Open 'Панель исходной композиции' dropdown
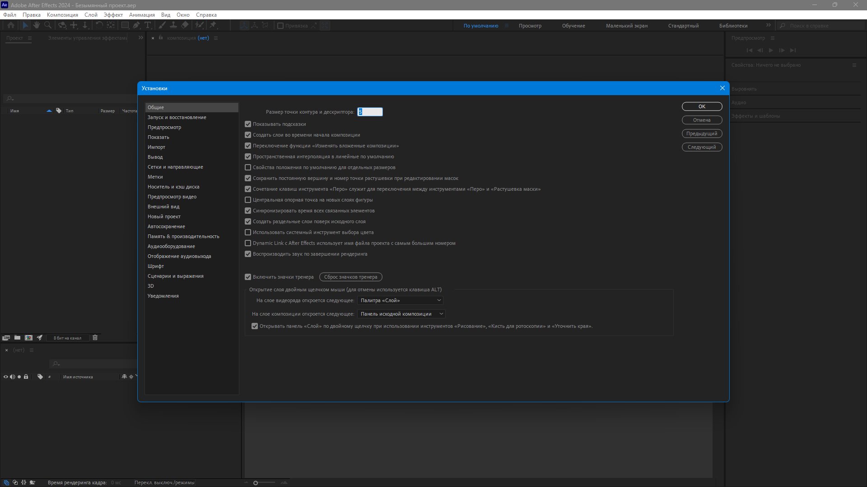The height and width of the screenshot is (487, 867). [401, 314]
